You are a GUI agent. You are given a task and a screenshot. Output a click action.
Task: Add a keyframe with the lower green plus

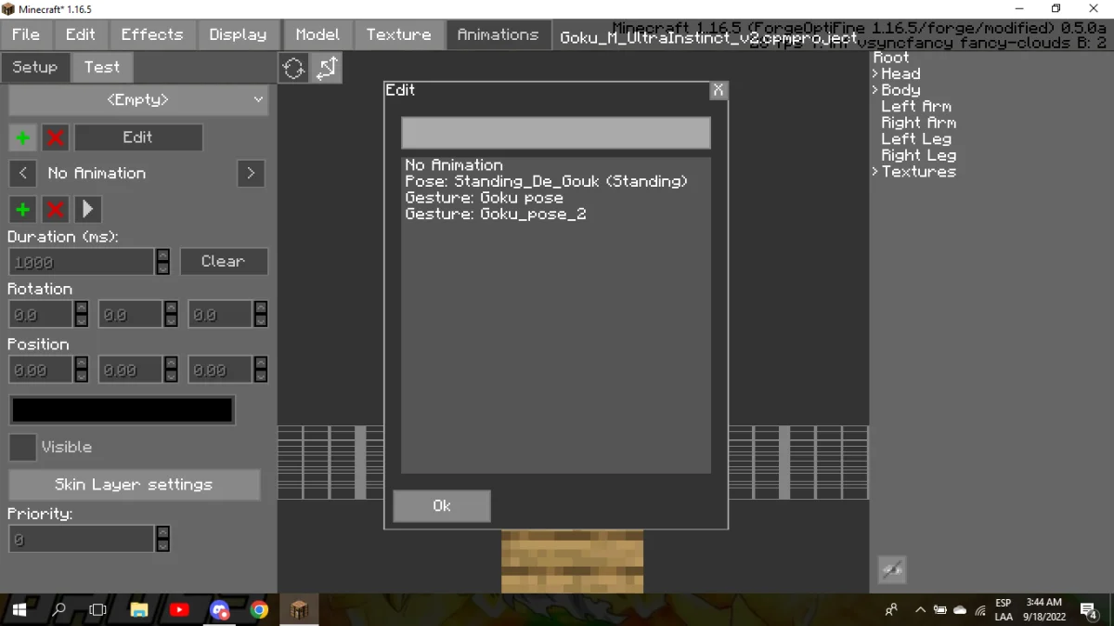(x=23, y=209)
